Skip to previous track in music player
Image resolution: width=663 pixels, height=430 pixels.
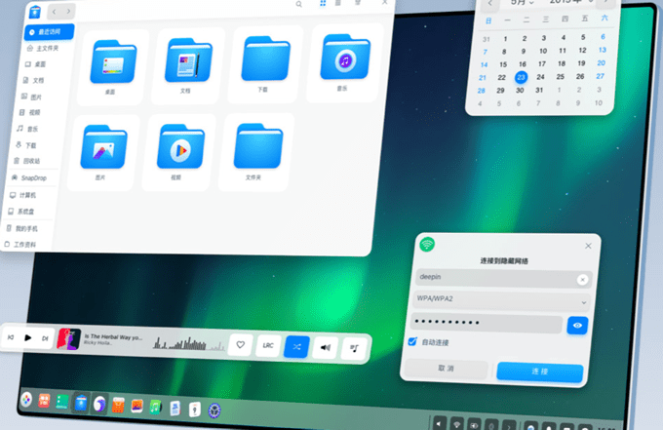(x=11, y=337)
